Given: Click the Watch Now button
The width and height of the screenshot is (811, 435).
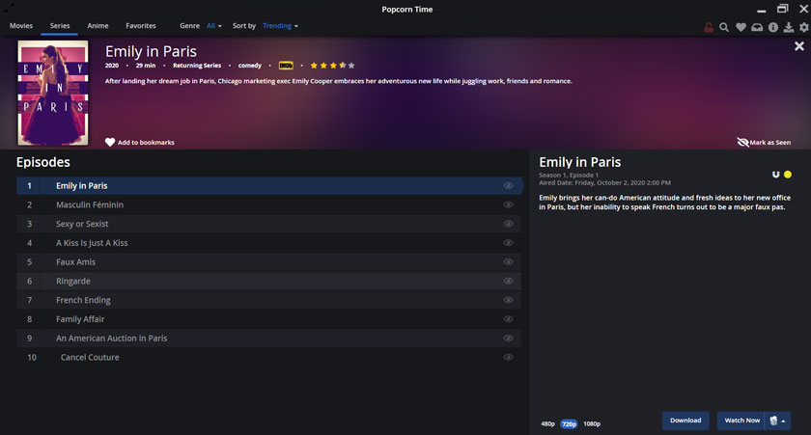Looking at the screenshot, I should pyautogui.click(x=742, y=421).
